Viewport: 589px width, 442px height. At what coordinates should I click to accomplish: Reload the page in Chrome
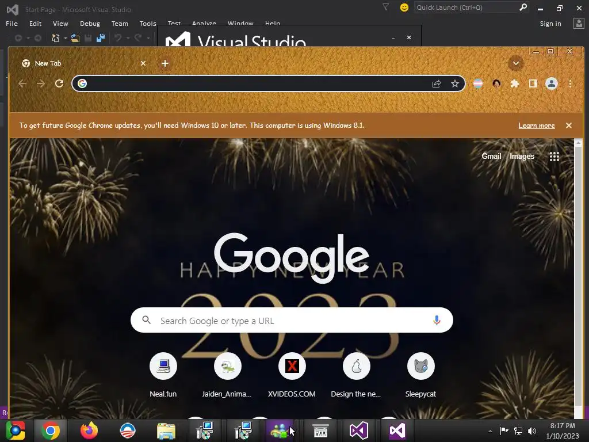point(59,83)
